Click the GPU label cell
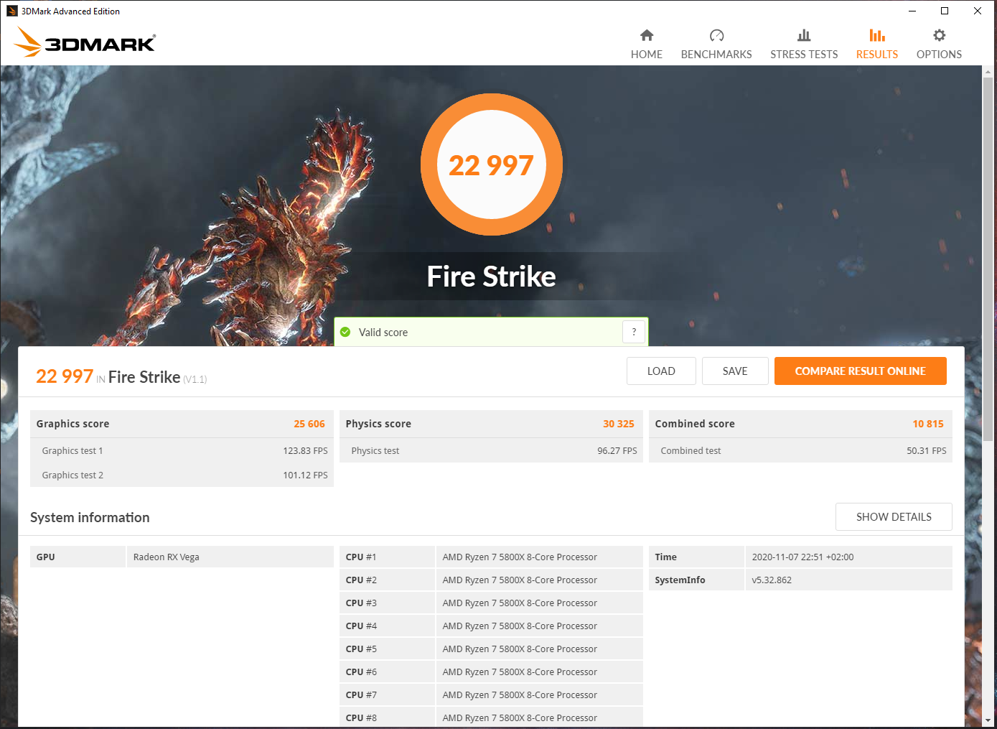 [x=78, y=557]
